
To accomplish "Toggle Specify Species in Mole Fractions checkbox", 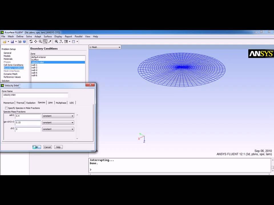I will pos(6,108).
